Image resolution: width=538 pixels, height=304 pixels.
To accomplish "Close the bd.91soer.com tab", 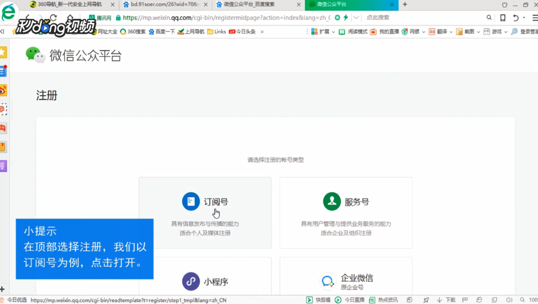I will 206,5.
